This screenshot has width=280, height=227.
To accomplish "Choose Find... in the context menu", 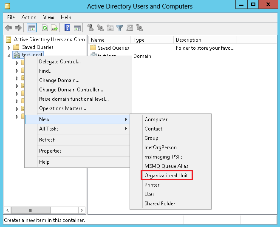I will click(x=77, y=71).
